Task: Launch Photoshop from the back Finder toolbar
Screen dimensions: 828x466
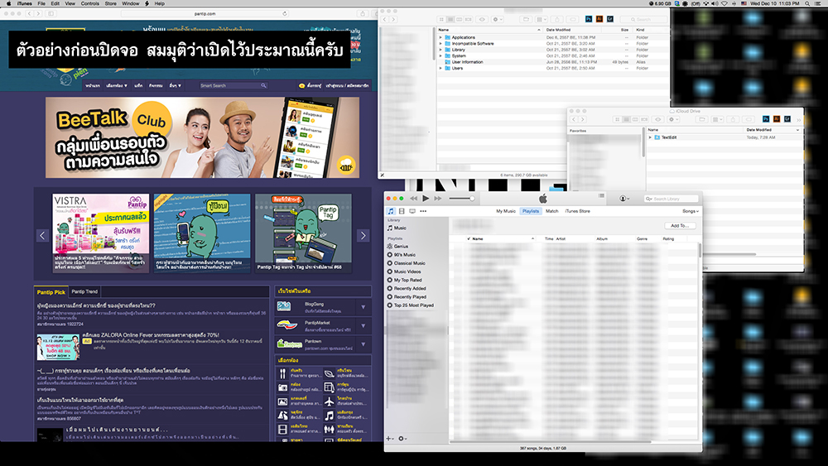Action: pyautogui.click(x=589, y=19)
